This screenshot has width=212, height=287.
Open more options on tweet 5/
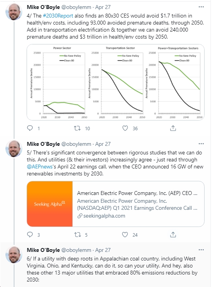coord(201,143)
